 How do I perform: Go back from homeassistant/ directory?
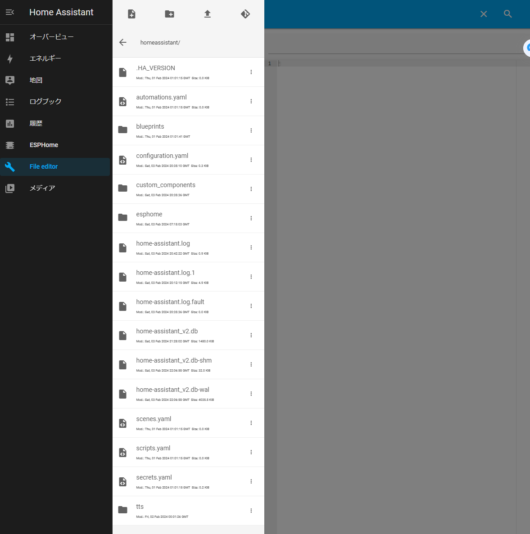[122, 42]
